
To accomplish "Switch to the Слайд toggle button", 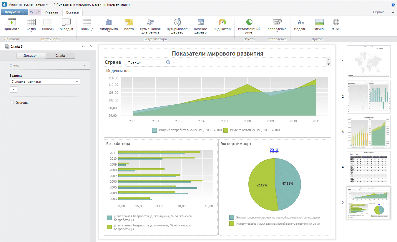I will [60, 56].
